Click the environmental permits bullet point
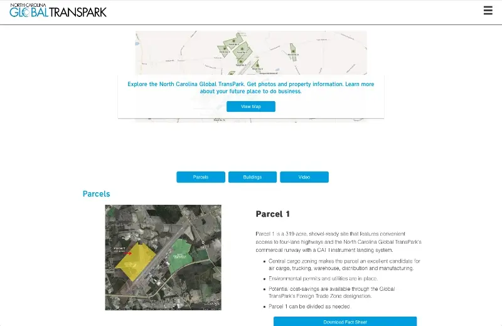Viewport: 502px width, 326px height. [323, 278]
